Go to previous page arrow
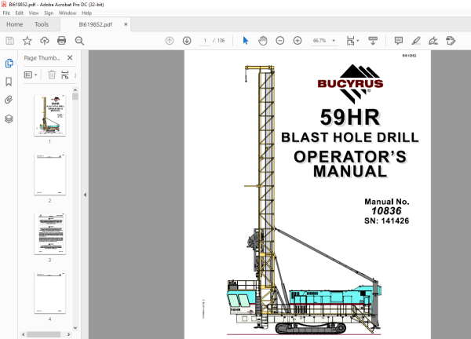This screenshot has width=471, height=339. 170,41
